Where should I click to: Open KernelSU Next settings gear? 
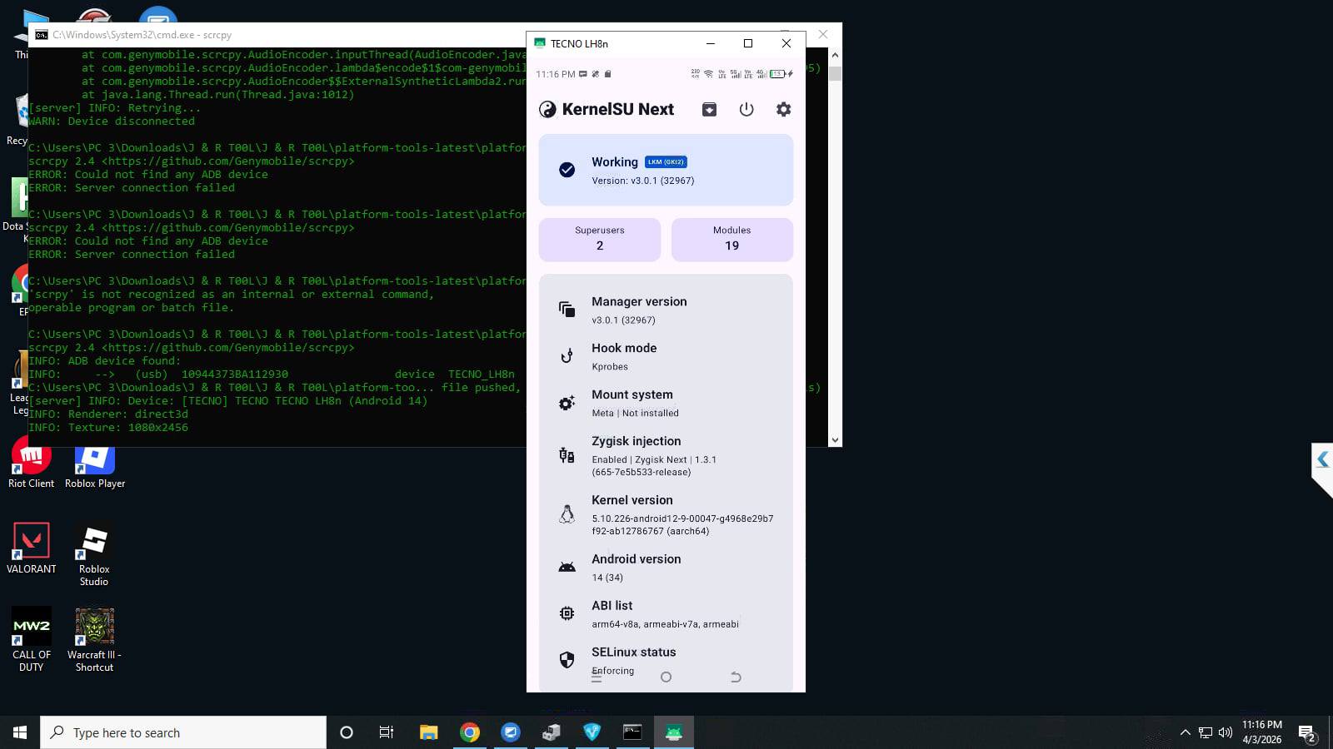click(x=783, y=109)
